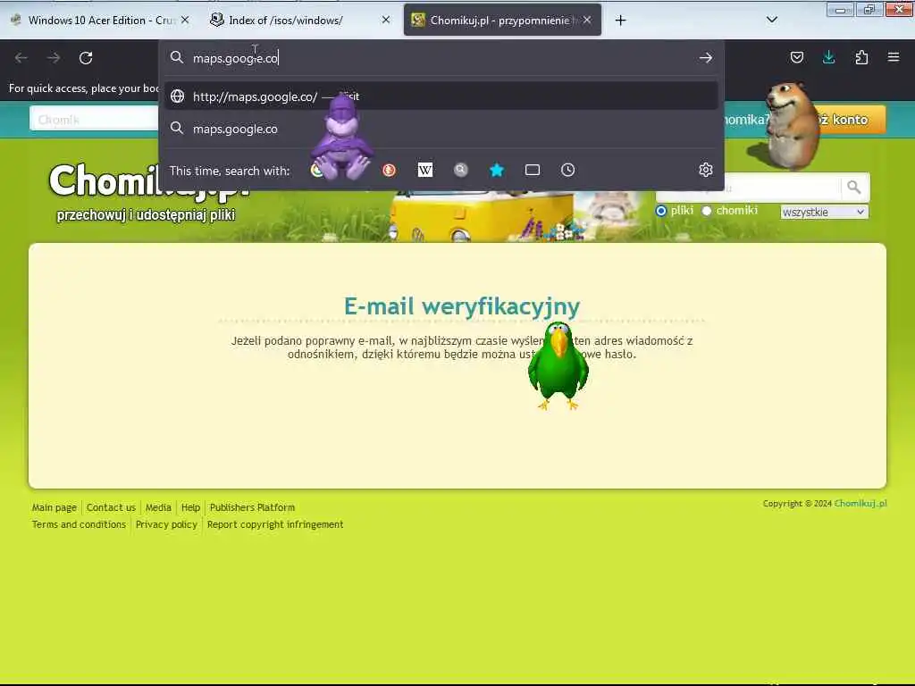Close the Windows 10 Acer Edition tab
915x686 pixels.
pyautogui.click(x=185, y=20)
